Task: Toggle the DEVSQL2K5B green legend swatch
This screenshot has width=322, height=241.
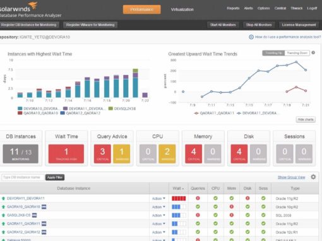Action: 110,109
